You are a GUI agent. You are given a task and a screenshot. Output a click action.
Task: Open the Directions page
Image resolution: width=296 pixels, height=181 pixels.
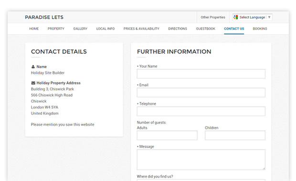[x=178, y=29]
